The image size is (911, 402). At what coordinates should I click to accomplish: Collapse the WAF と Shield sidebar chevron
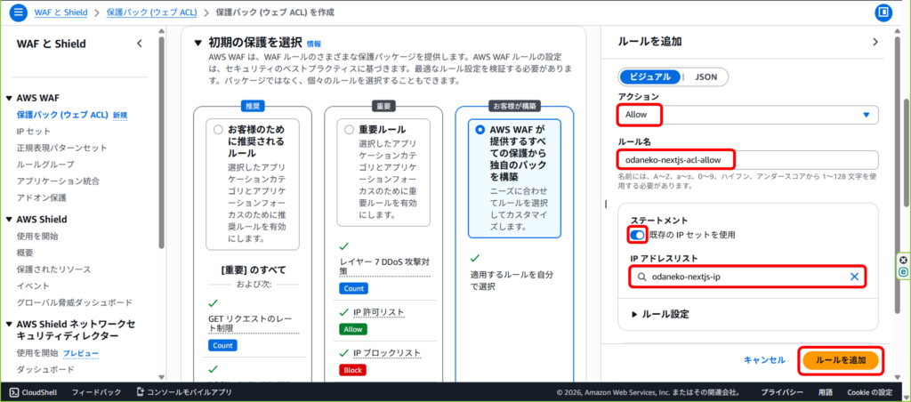pos(139,44)
